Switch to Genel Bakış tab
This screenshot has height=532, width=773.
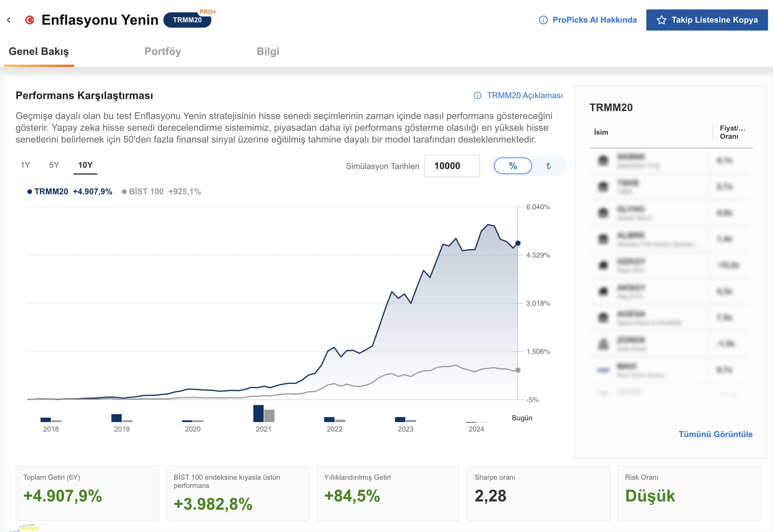click(39, 51)
